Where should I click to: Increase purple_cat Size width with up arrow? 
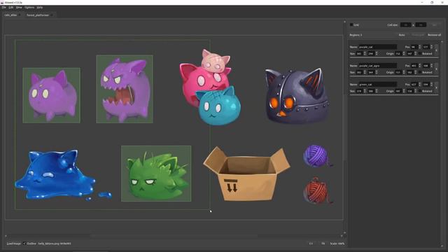tap(365, 52)
